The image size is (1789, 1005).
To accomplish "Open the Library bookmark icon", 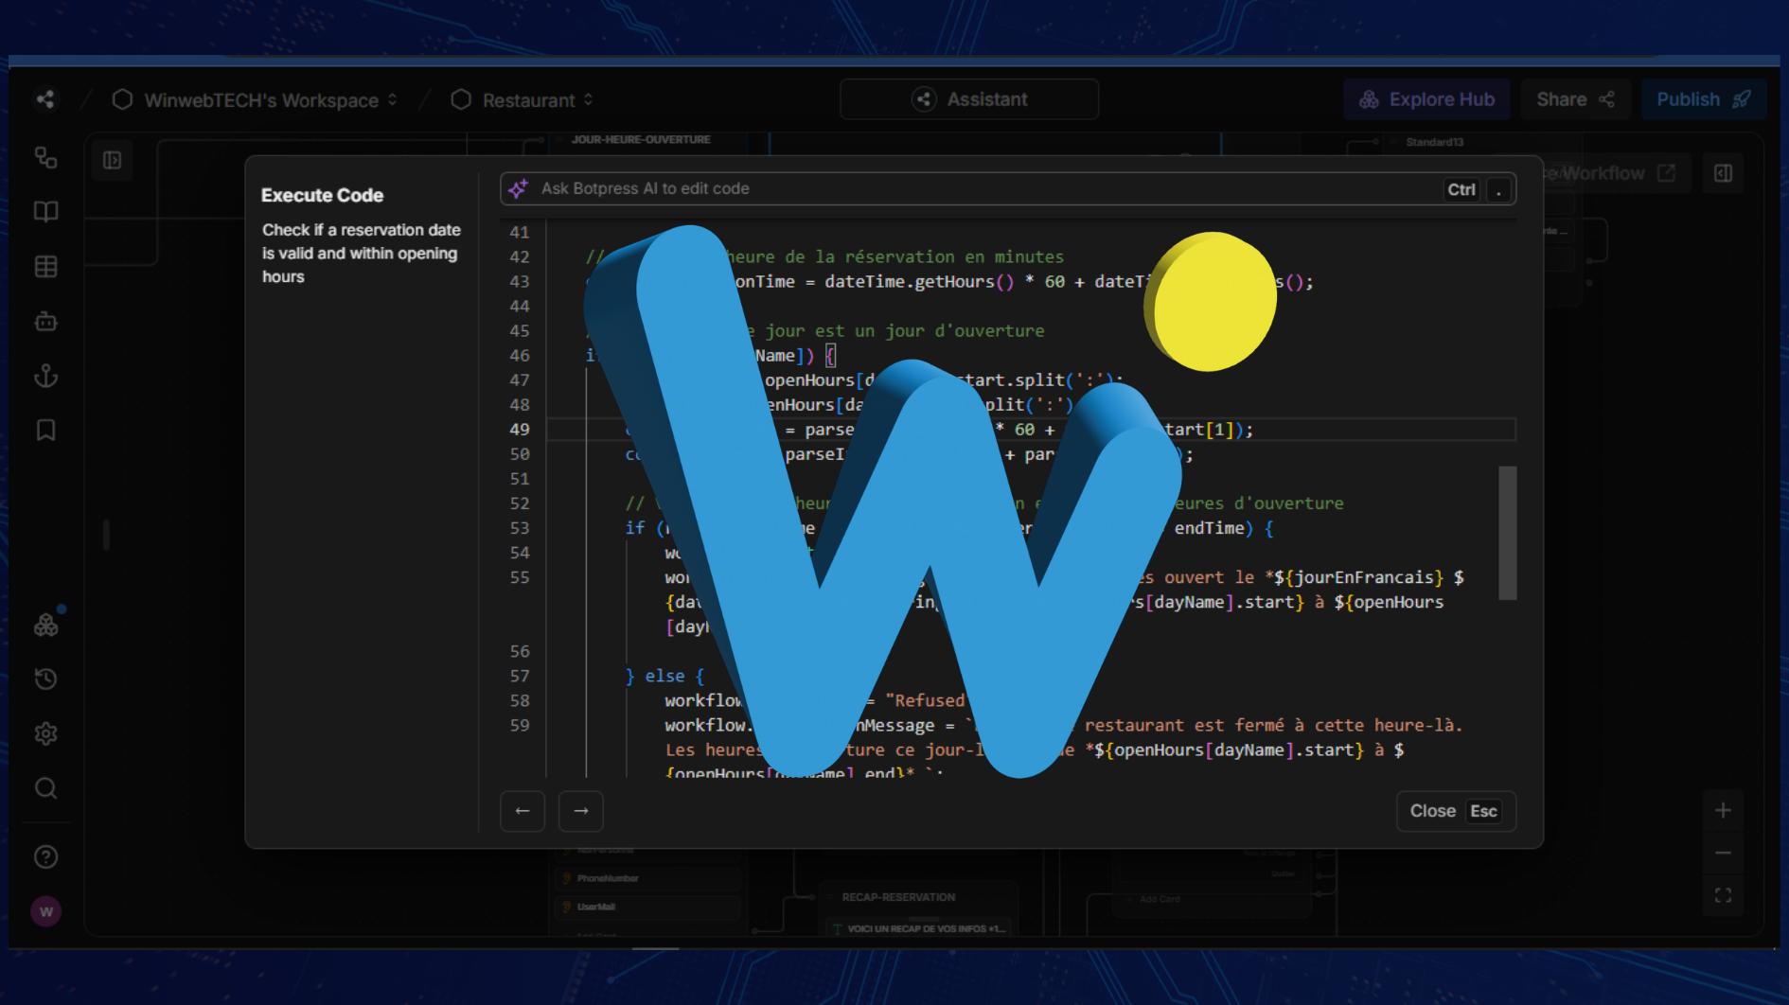I will click(x=45, y=431).
